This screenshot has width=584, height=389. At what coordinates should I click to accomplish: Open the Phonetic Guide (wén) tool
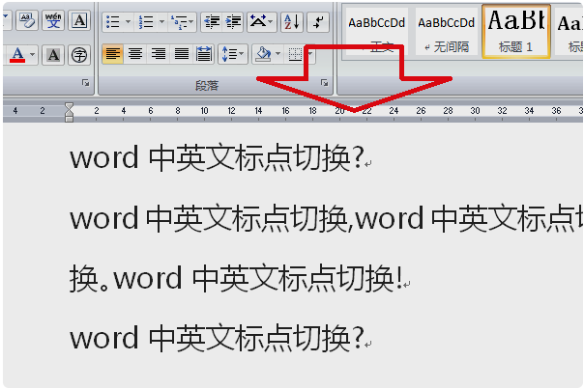[53, 21]
